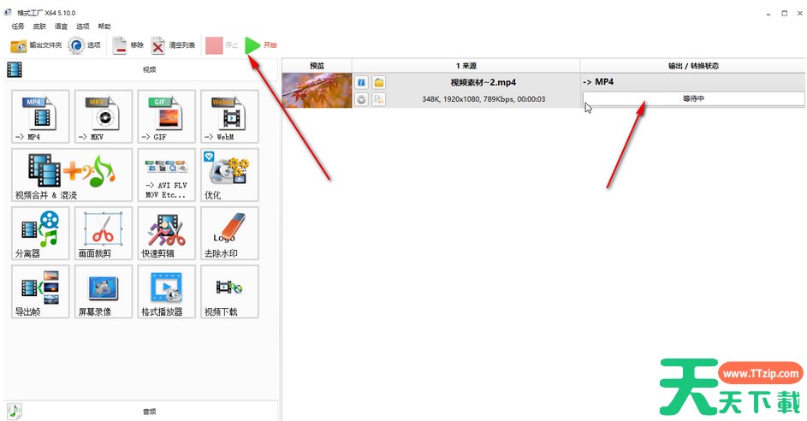The width and height of the screenshot is (807, 421).
Task: Click the blue info icon in the task row
Action: point(362,82)
